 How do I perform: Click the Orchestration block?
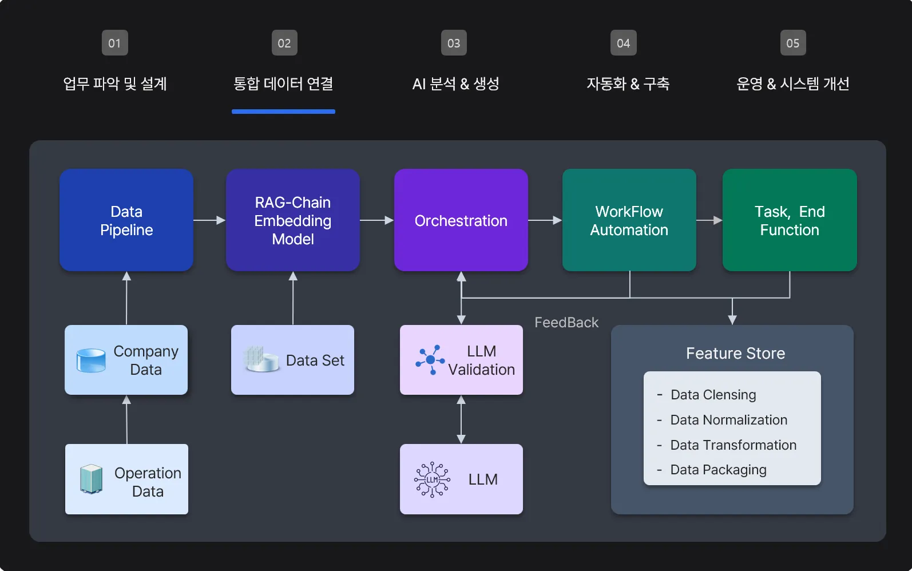(x=461, y=220)
